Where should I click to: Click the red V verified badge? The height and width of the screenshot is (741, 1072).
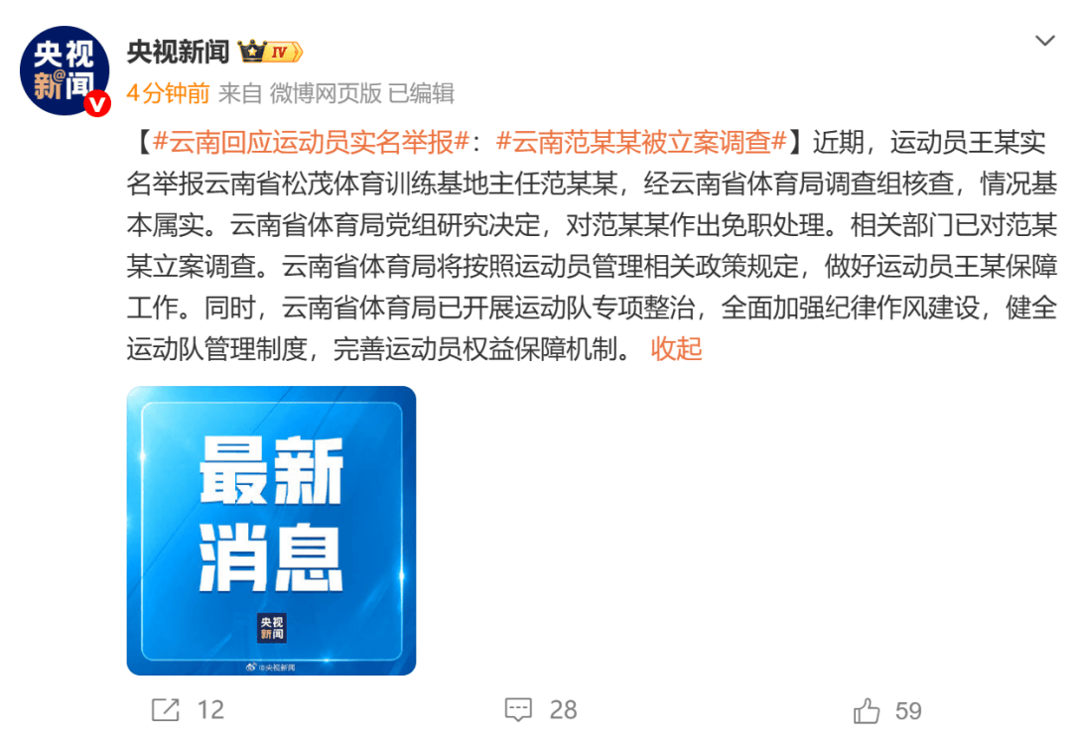[97, 103]
